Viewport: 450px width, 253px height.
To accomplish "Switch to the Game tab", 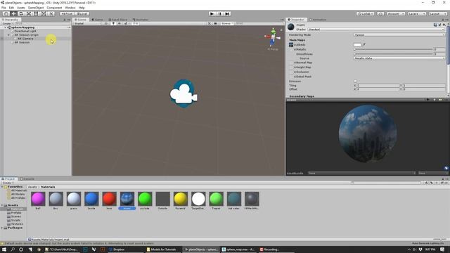I will coord(97,20).
